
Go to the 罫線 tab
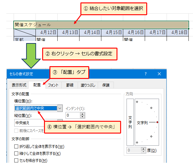pyautogui.click(x=69, y=85)
